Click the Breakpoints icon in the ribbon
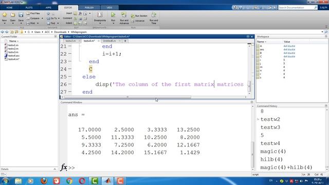This screenshot has width=329, height=185. [x=100, y=15]
